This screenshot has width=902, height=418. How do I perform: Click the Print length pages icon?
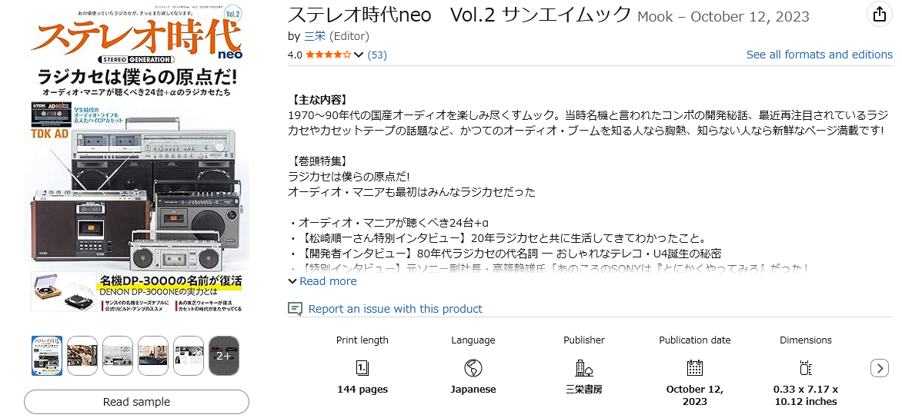[x=362, y=367]
